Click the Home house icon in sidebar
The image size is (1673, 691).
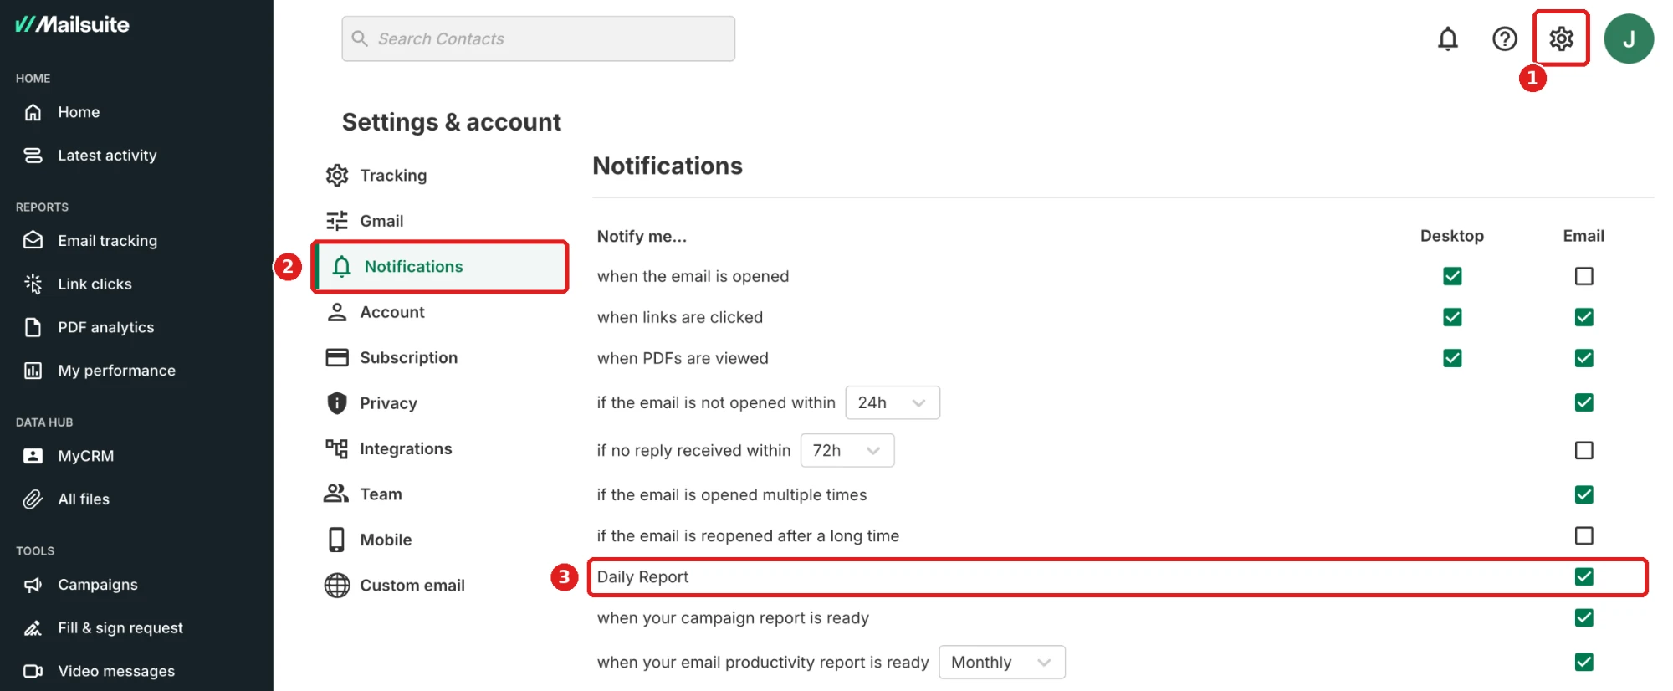(33, 112)
